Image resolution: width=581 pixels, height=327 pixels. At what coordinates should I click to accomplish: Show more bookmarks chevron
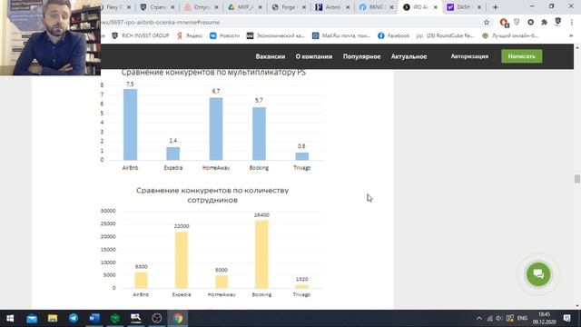click(571, 35)
